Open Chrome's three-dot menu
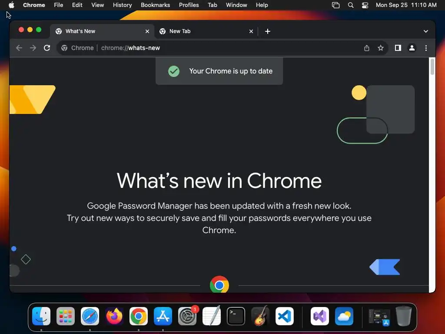 pos(426,48)
